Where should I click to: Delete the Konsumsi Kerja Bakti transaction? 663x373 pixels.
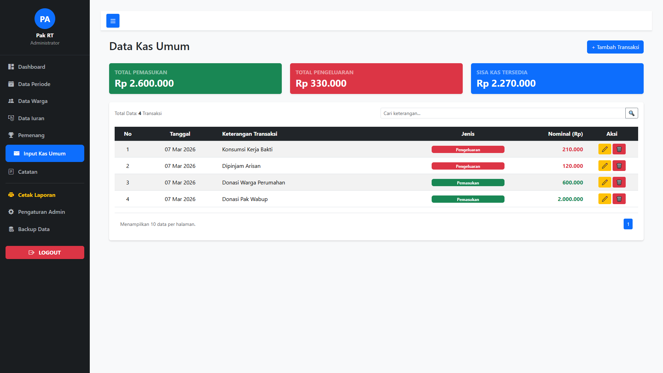[x=619, y=149]
